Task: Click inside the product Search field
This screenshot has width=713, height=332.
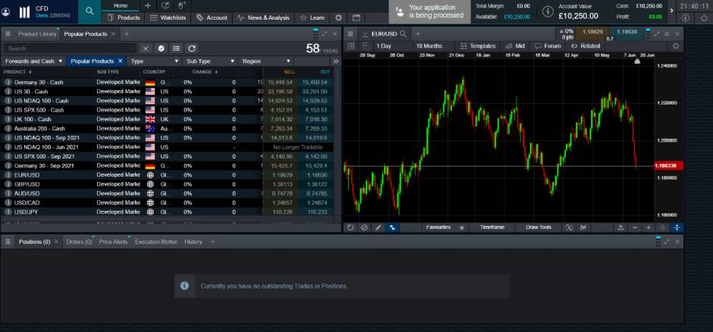Action: [71, 49]
